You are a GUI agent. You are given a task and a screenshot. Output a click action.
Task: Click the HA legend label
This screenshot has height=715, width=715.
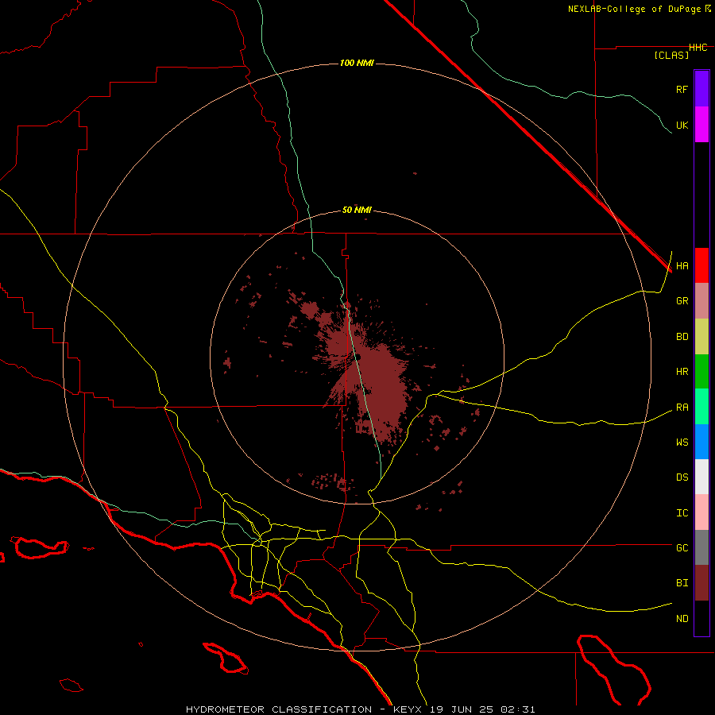pyautogui.click(x=682, y=266)
